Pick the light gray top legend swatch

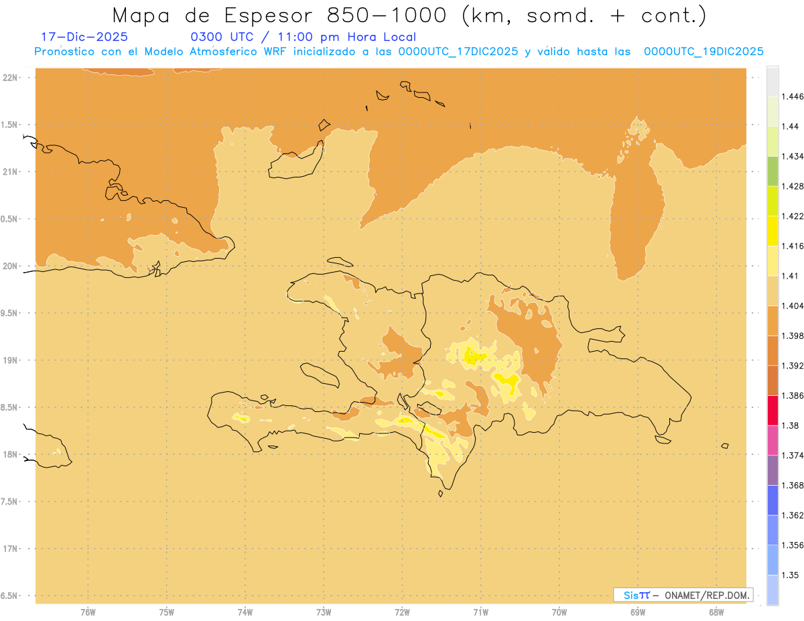(x=773, y=81)
